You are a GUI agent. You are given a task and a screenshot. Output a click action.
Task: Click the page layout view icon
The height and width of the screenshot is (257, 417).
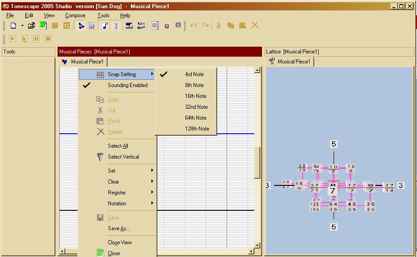pyautogui.click(x=155, y=25)
